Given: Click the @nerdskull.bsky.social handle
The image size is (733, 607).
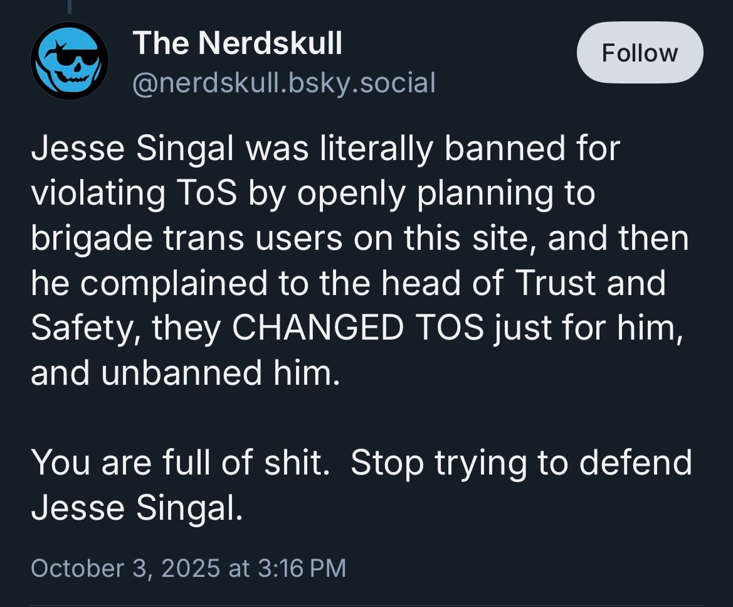Looking at the screenshot, I should pos(283,82).
